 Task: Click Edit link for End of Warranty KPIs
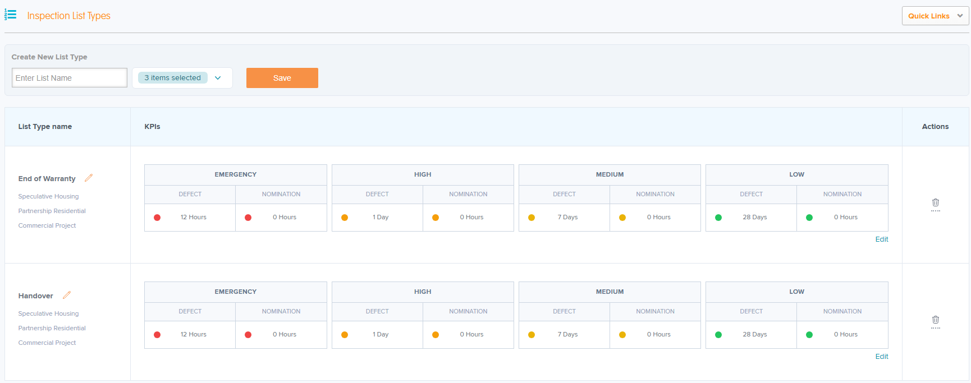click(x=882, y=239)
